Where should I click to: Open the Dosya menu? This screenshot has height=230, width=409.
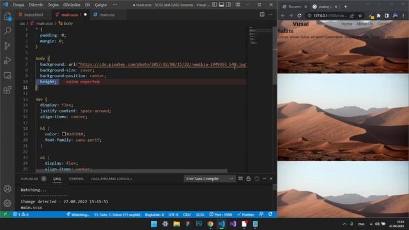[19, 4]
